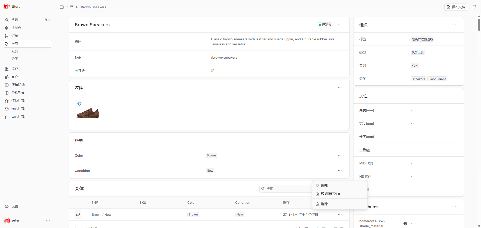Toggle the sidebar collapse icon

62,7
